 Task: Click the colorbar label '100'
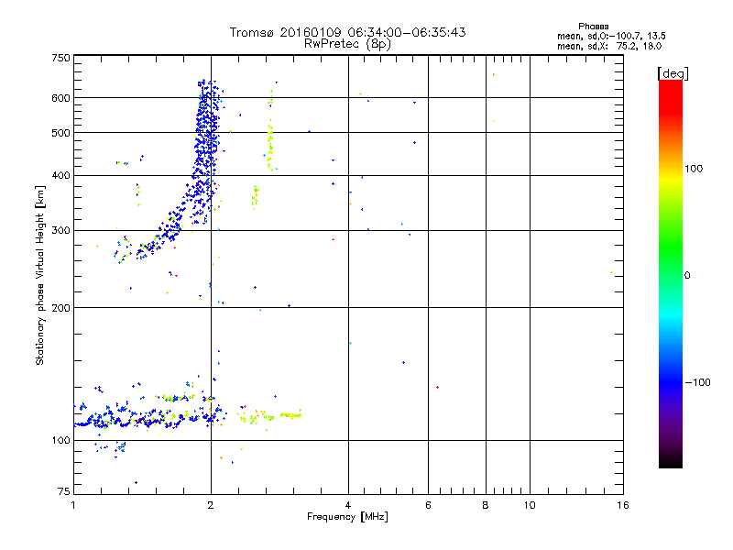click(x=694, y=169)
